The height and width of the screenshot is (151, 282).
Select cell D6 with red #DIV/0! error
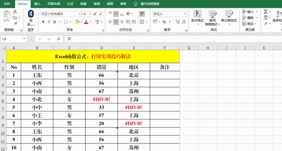[101, 99]
